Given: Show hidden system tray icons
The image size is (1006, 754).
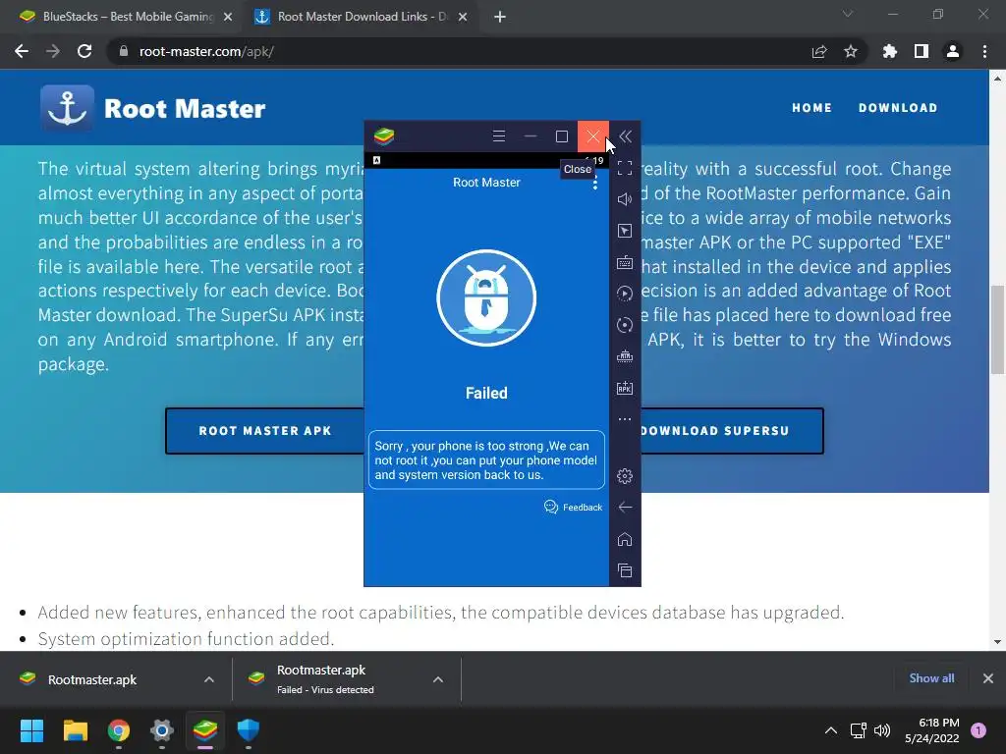Looking at the screenshot, I should click(x=831, y=730).
